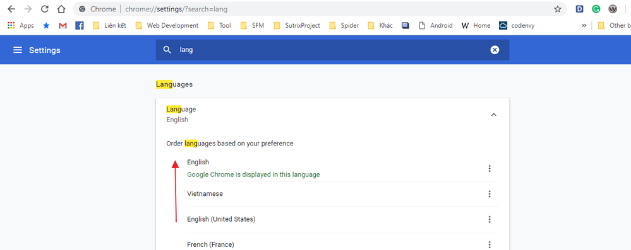This screenshot has height=250, width=631.
Task: Open the Spider bookmarks folder
Action: (344, 25)
